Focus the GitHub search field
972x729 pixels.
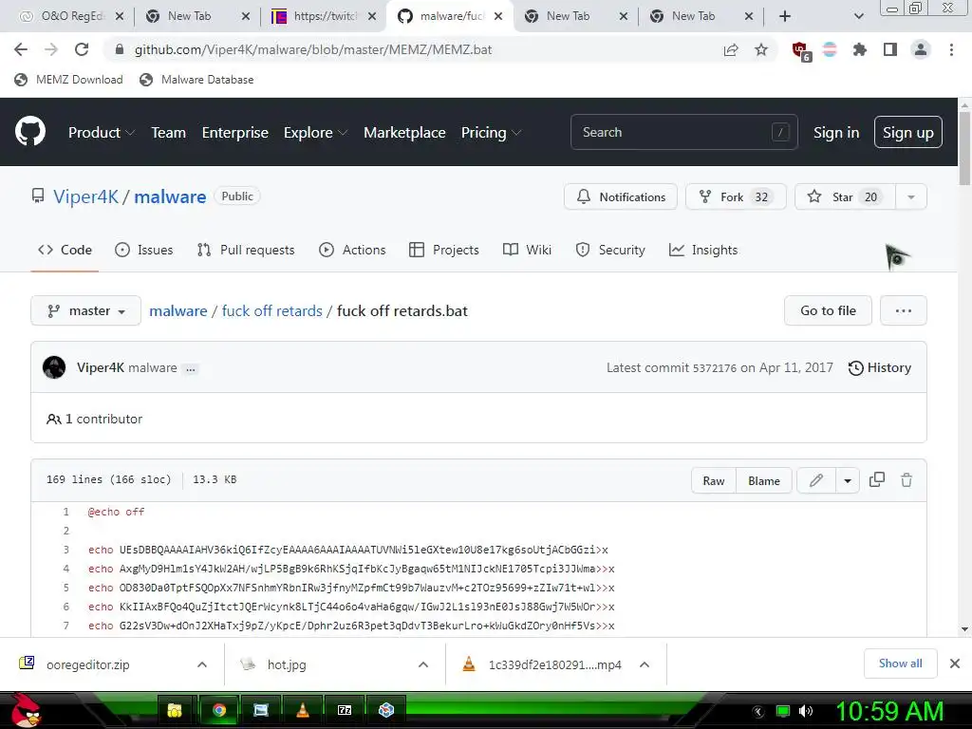click(x=683, y=132)
